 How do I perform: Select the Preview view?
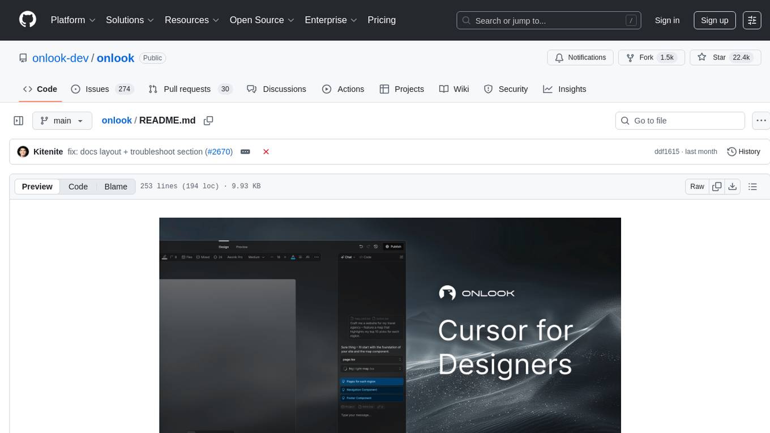[x=37, y=186]
